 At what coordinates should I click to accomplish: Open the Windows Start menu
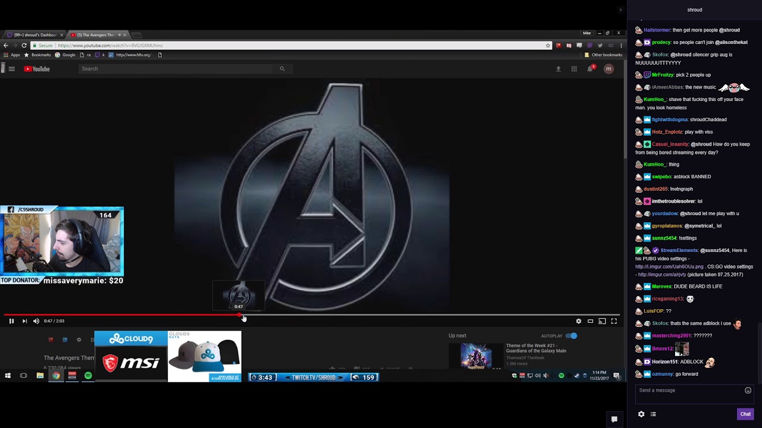pyautogui.click(x=8, y=376)
